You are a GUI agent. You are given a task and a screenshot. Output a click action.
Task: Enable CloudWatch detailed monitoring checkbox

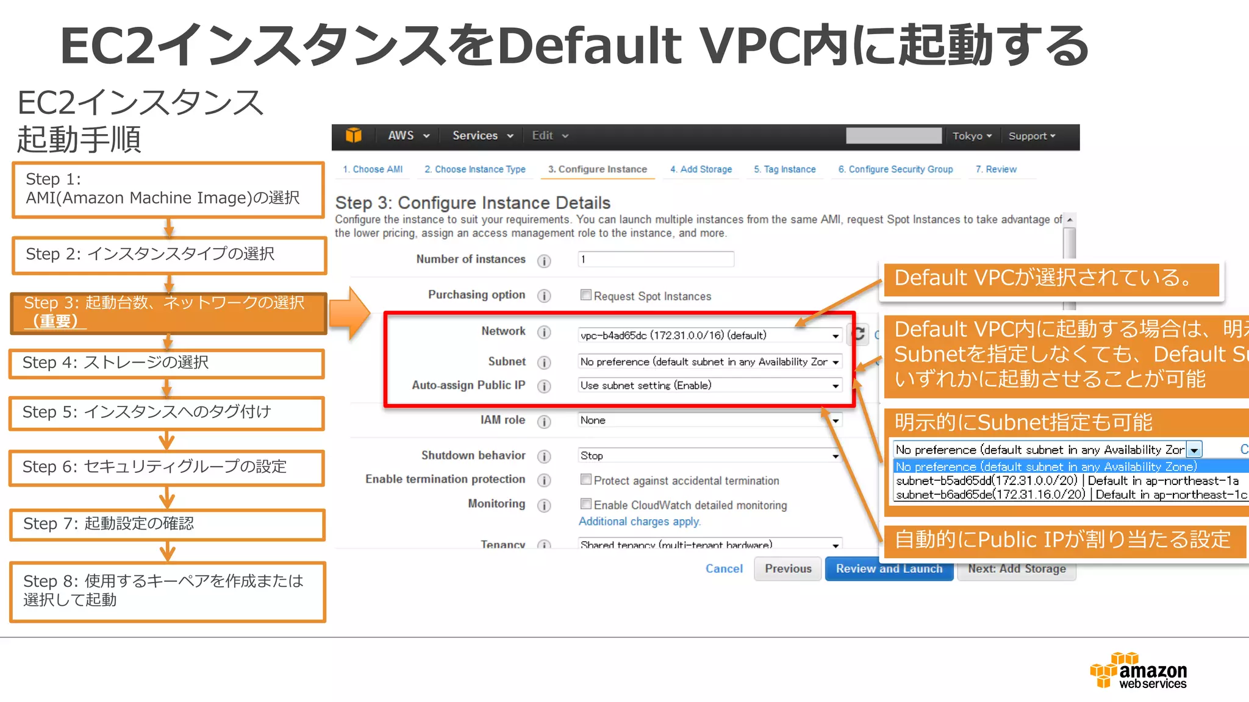click(585, 504)
